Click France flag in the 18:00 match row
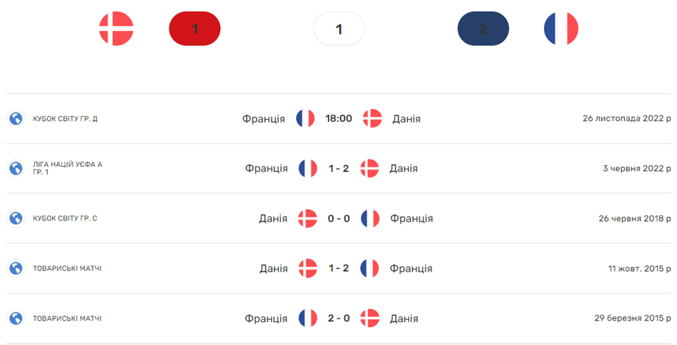677x345 pixels. 305,119
